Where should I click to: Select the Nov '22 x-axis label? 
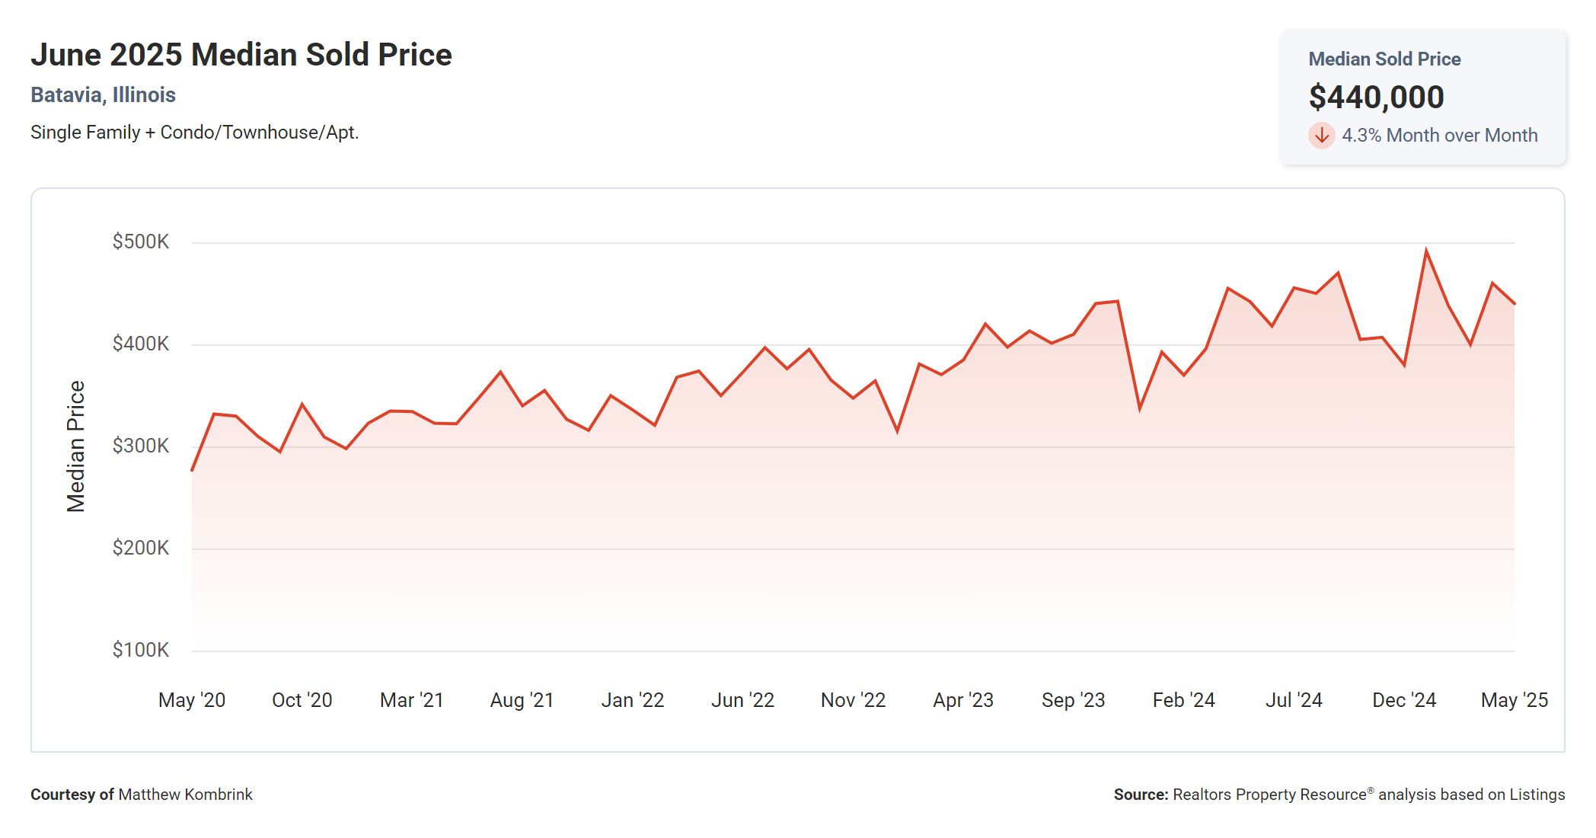pos(853,700)
